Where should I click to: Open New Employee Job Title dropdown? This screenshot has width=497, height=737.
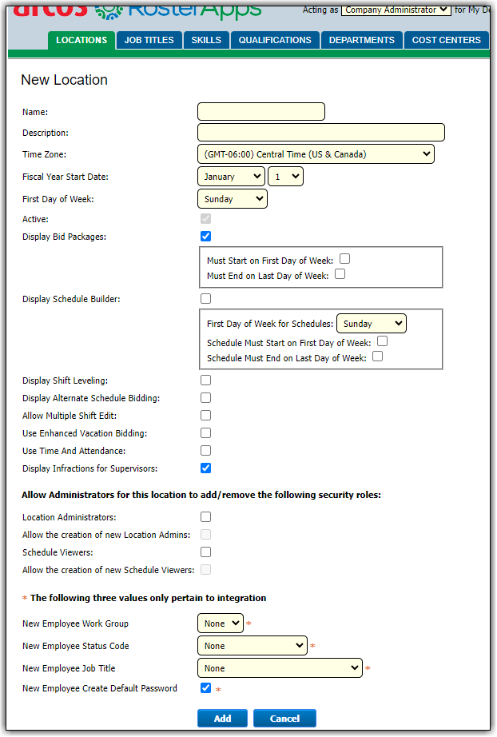[x=280, y=668]
